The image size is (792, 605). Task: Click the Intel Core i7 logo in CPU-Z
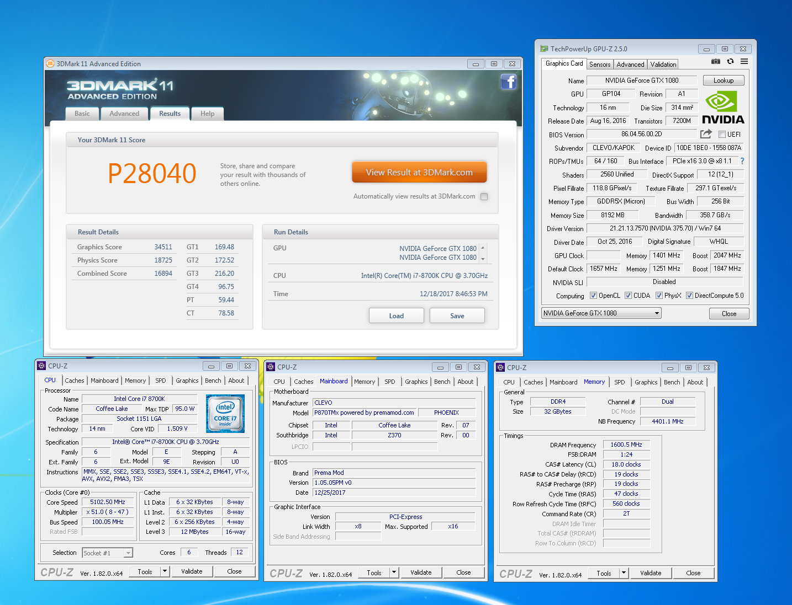225,414
